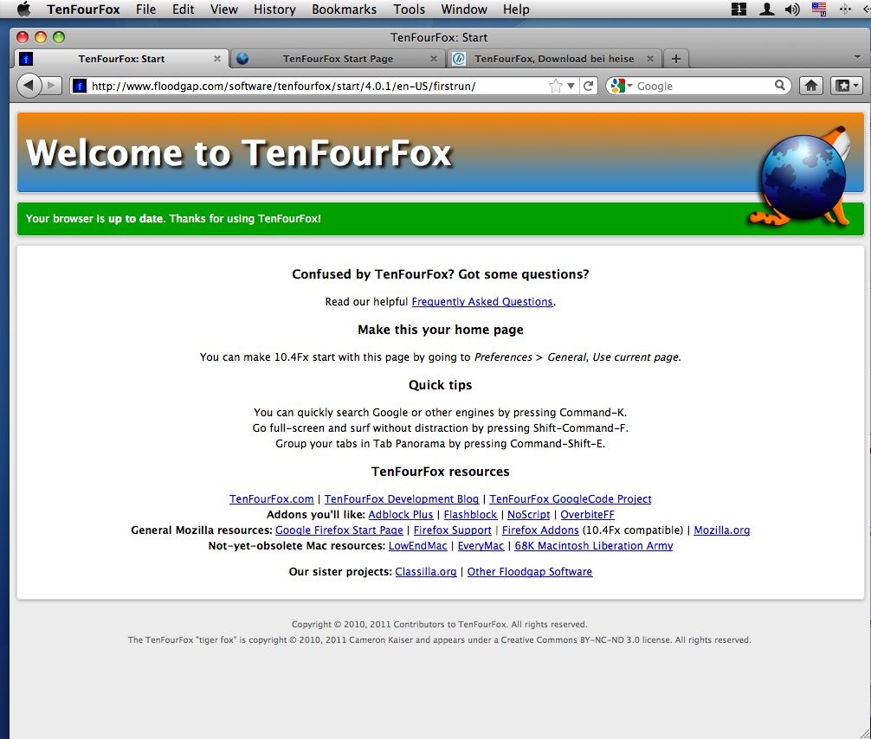Click the volume icon in menu bar
The image size is (871, 739).
click(793, 9)
